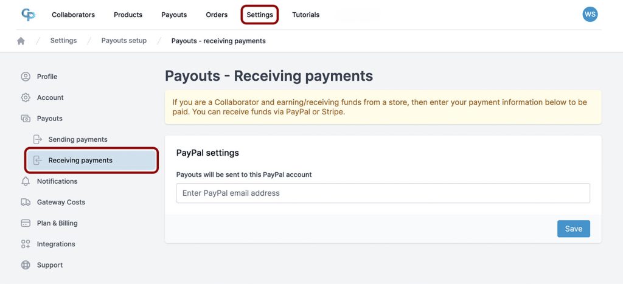Click the Payouts setup breadcrumb link
The width and height of the screenshot is (623, 284).
[124, 41]
